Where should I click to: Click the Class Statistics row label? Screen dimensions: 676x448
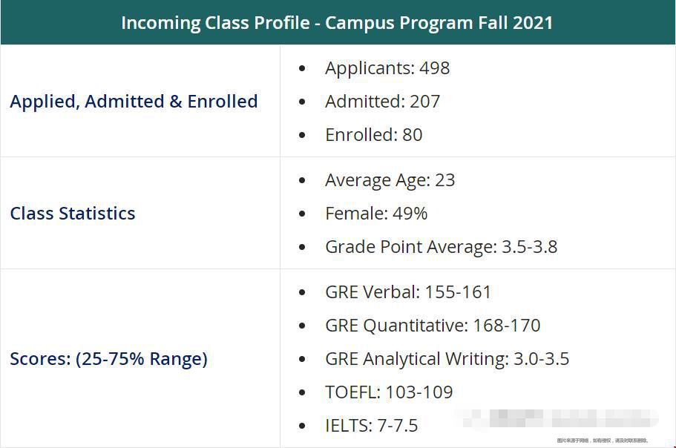(x=73, y=213)
